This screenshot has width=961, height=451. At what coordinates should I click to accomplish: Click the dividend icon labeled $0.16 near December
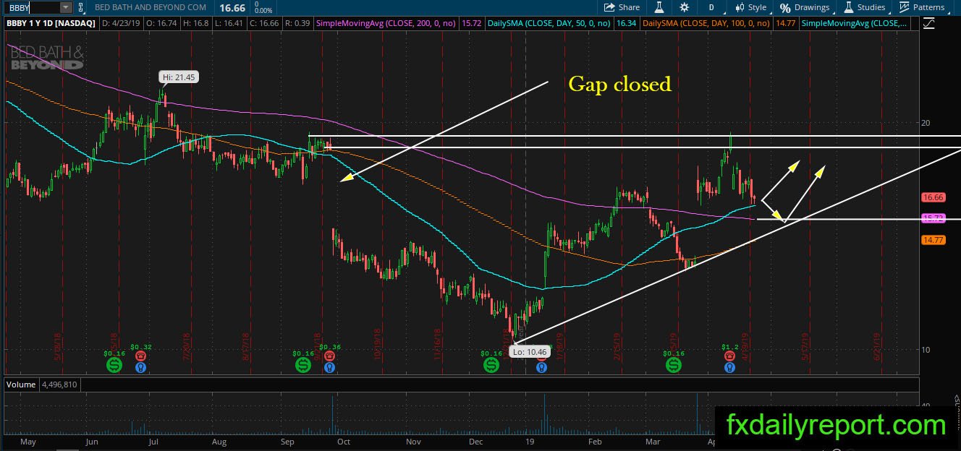click(x=491, y=366)
